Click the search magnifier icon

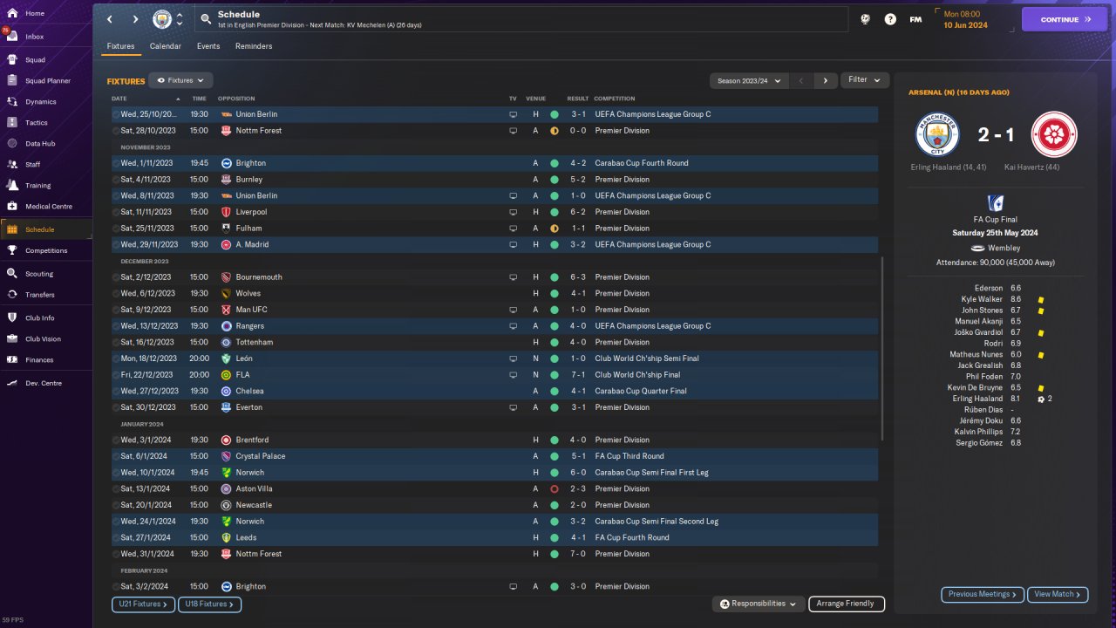pos(206,19)
